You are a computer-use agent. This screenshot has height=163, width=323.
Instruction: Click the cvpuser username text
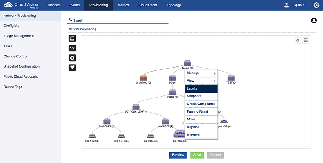[x=298, y=5]
